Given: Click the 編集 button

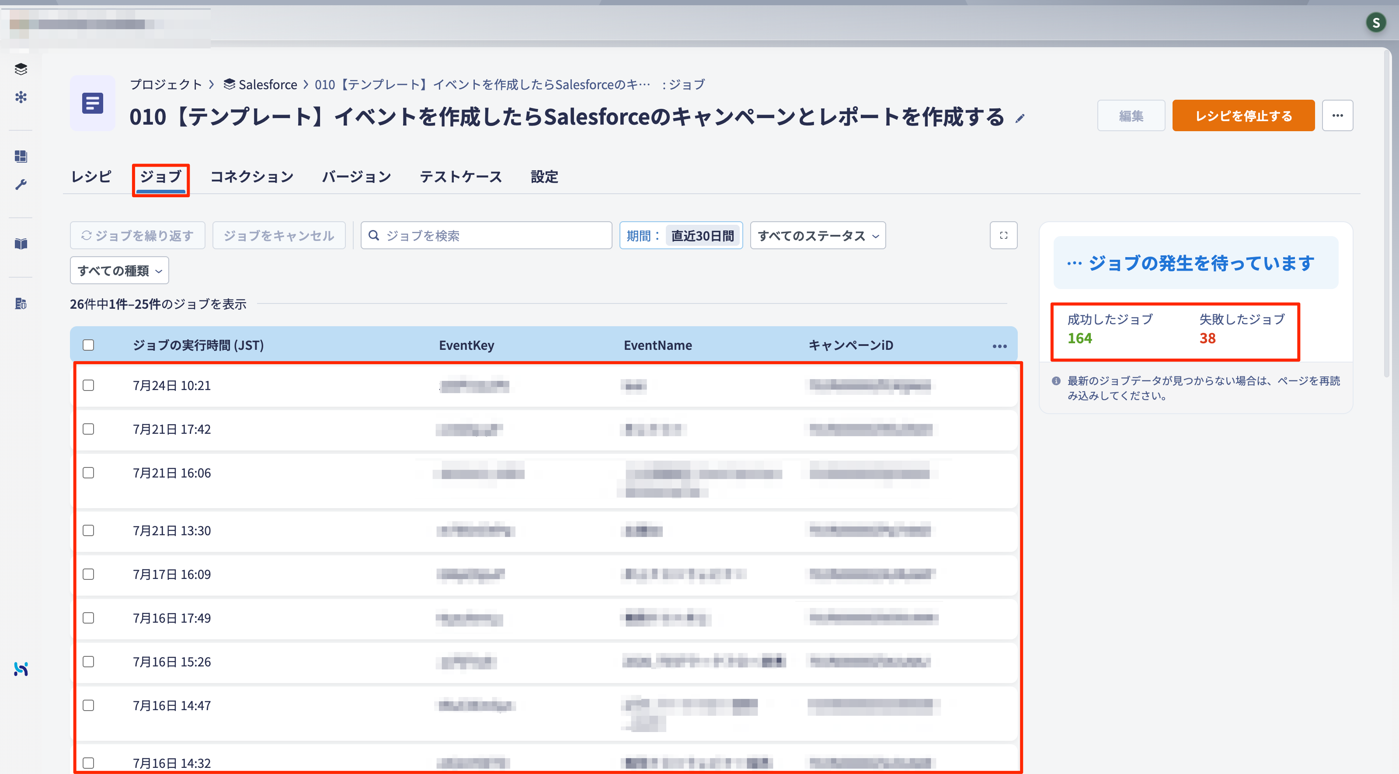Looking at the screenshot, I should [x=1131, y=116].
